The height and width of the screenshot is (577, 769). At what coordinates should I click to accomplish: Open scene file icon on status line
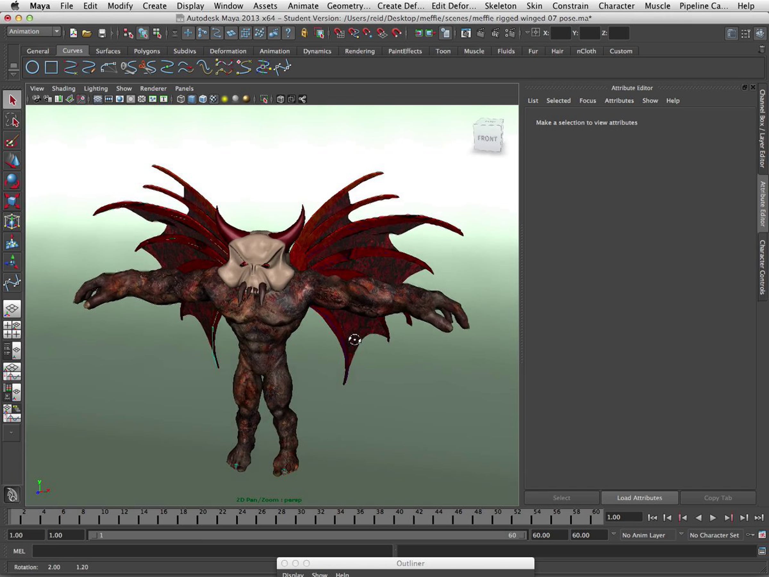point(87,33)
